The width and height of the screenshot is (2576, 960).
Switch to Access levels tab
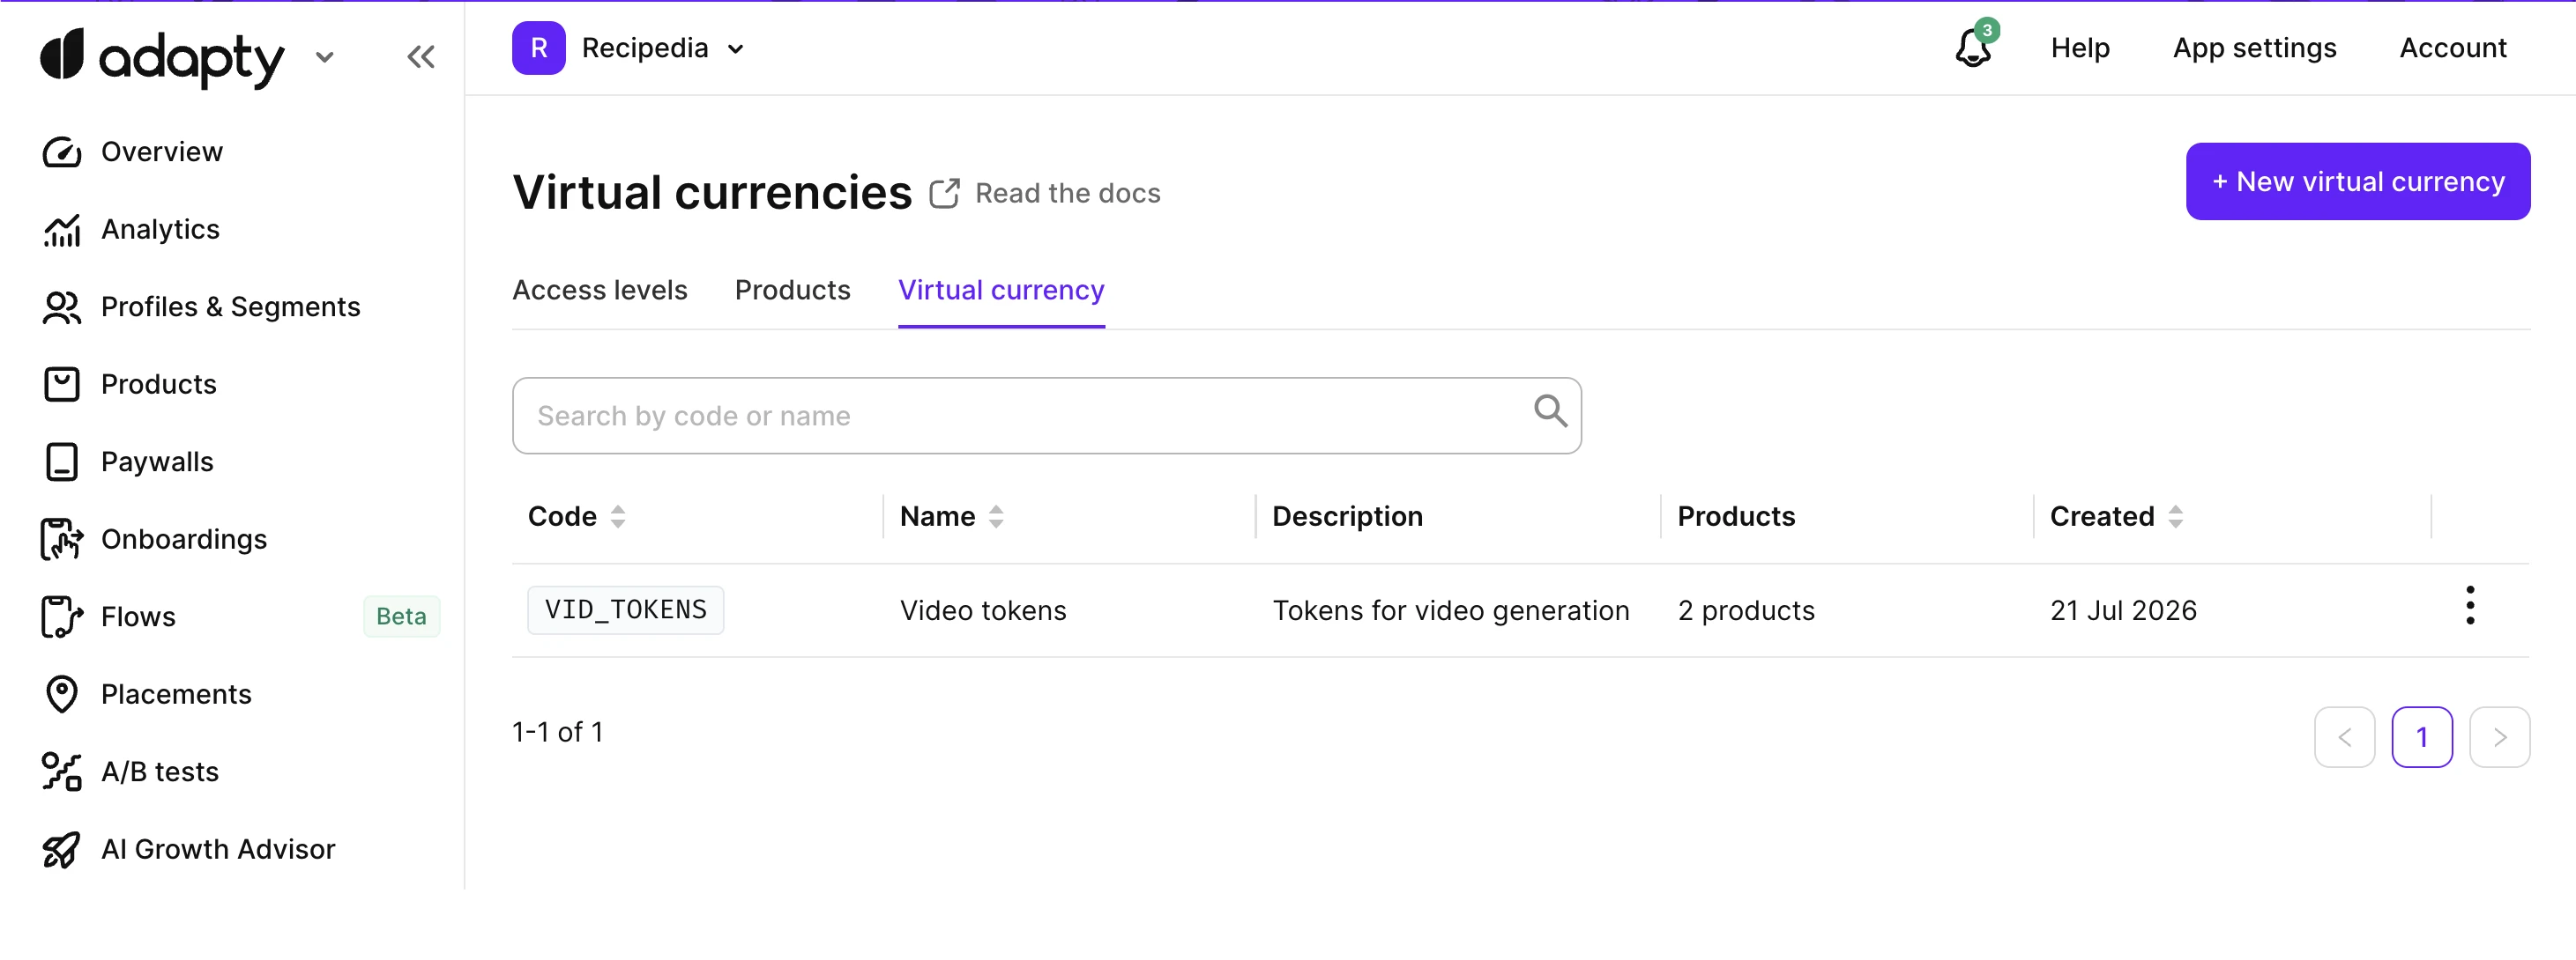point(600,291)
